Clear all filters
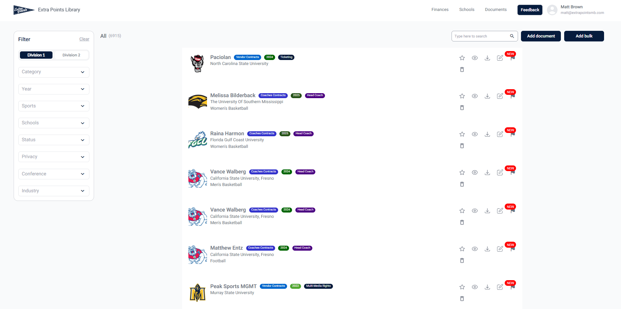The height and width of the screenshot is (309, 621). tap(84, 39)
